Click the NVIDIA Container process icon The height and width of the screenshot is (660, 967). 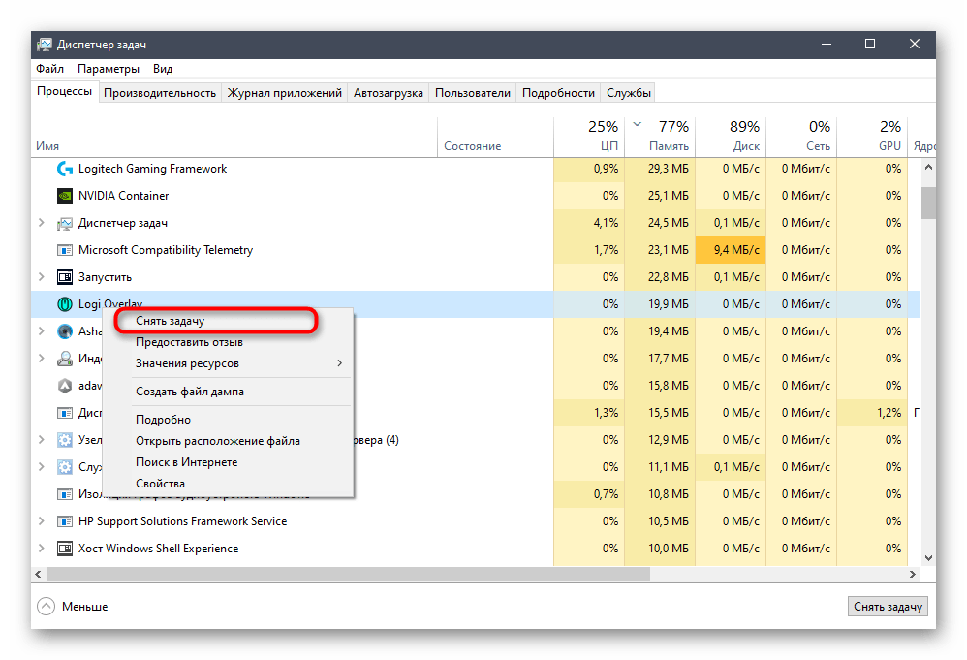tap(65, 196)
